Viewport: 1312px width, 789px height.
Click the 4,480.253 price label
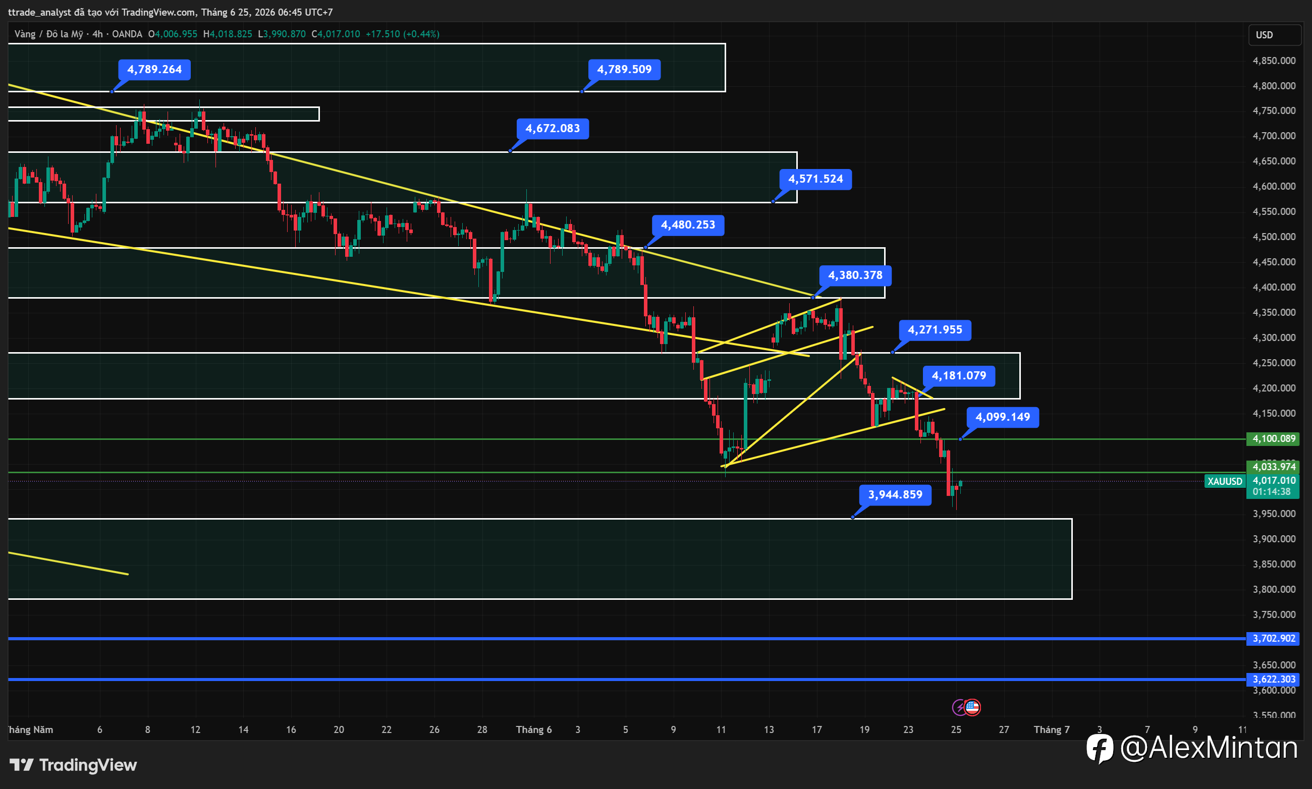(688, 225)
